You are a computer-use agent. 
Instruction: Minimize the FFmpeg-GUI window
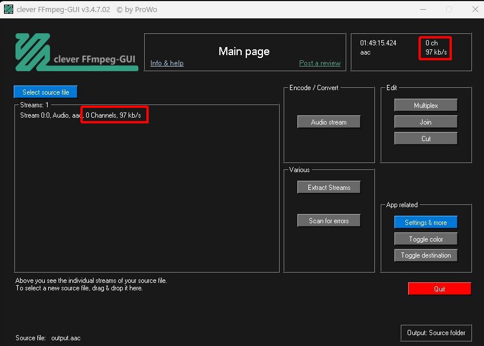pyautogui.click(x=423, y=10)
